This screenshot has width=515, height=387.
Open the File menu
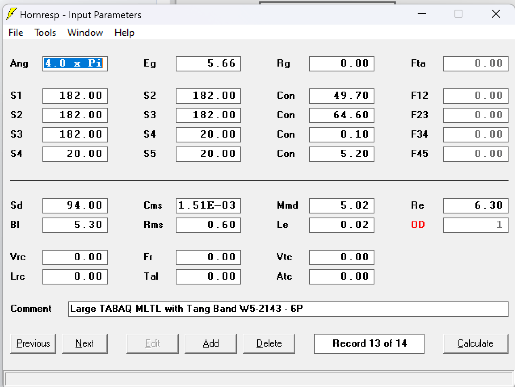[x=16, y=33]
